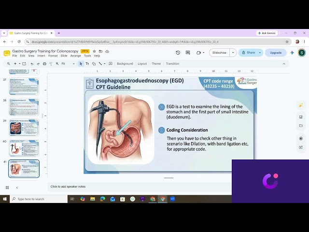Add a new slide plus icon
The height and width of the screenshot is (232, 309).
click(15, 64)
